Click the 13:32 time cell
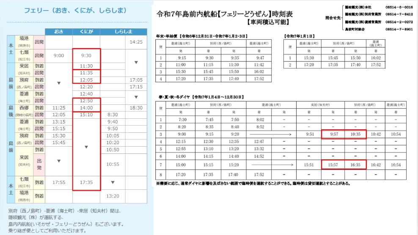 click(259, 149)
